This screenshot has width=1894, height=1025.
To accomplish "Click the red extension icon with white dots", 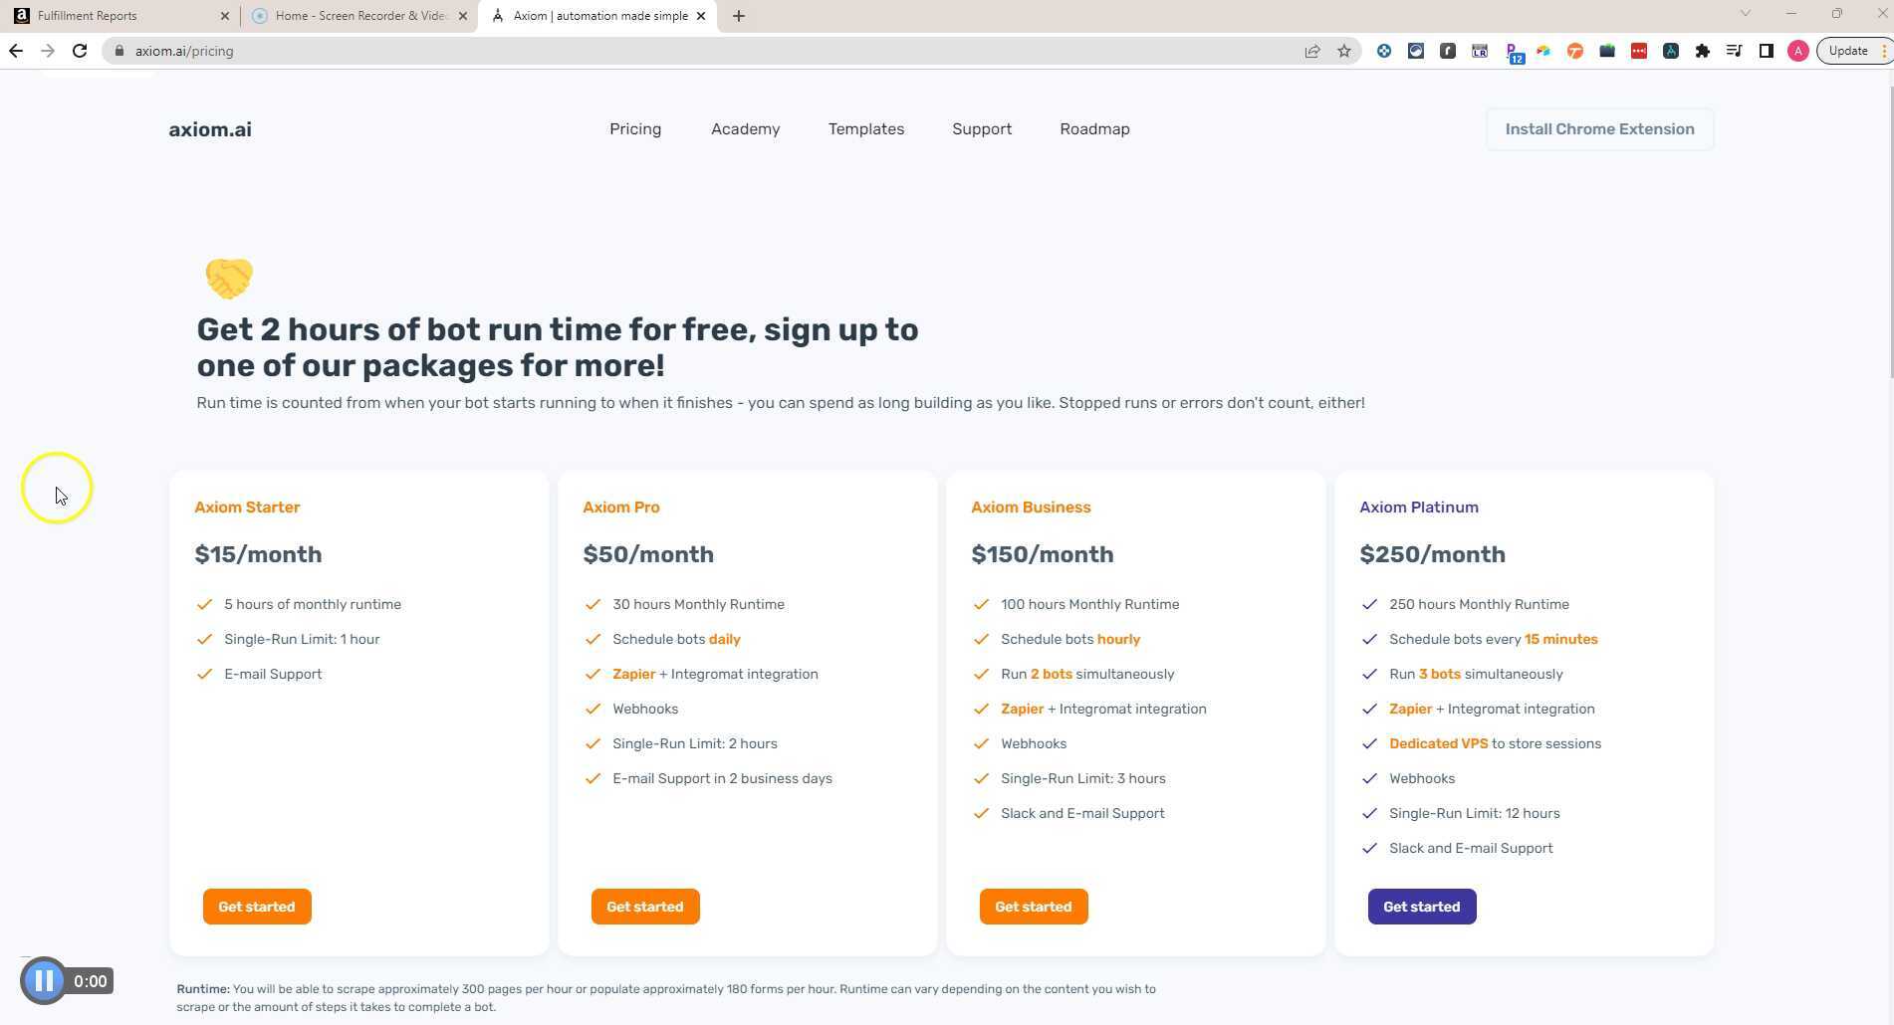I will (1637, 51).
